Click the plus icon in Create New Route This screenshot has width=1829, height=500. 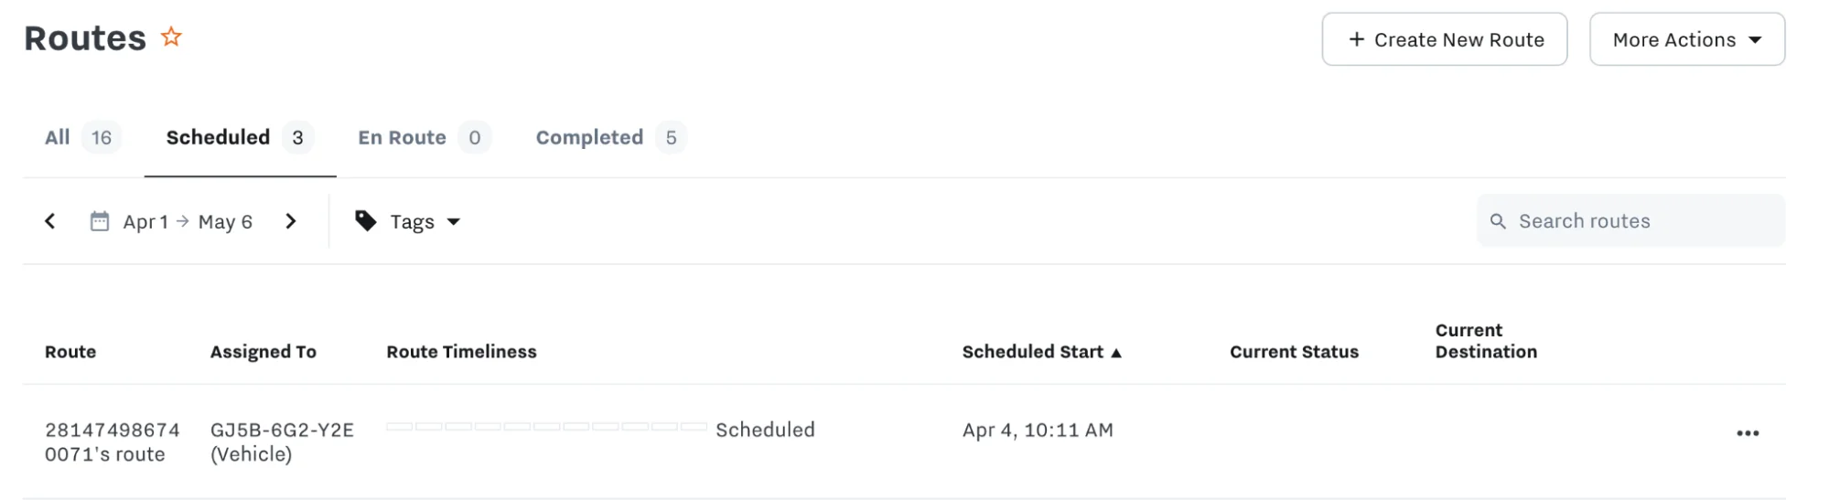tap(1357, 39)
